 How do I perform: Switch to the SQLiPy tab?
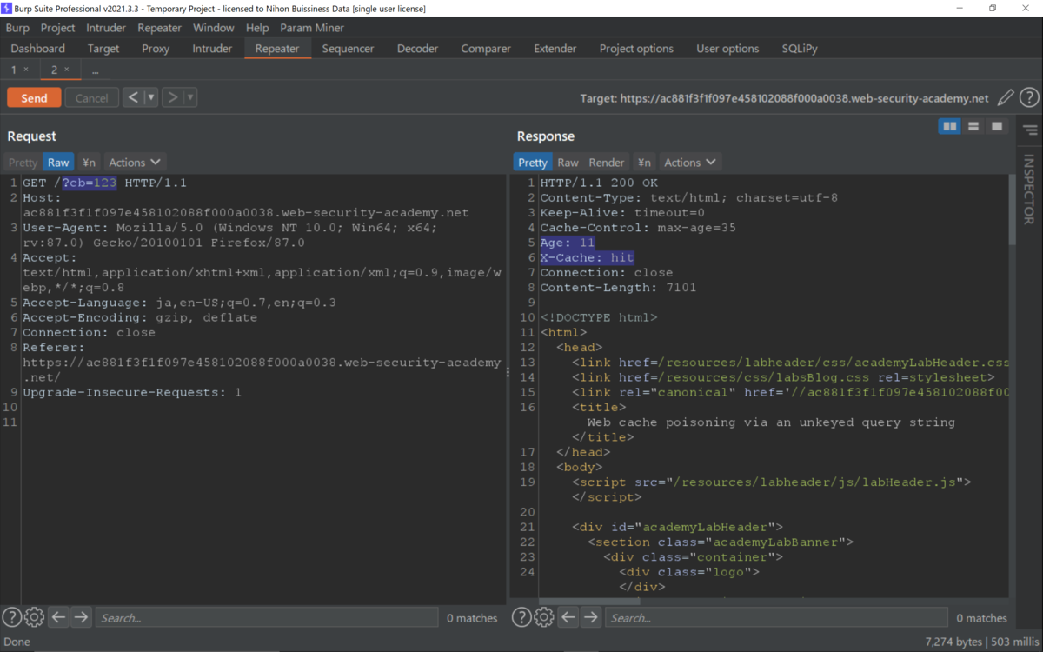click(800, 49)
